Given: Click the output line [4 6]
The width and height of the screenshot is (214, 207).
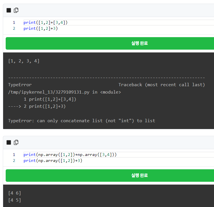Looking at the screenshot, I should tap(15, 193).
